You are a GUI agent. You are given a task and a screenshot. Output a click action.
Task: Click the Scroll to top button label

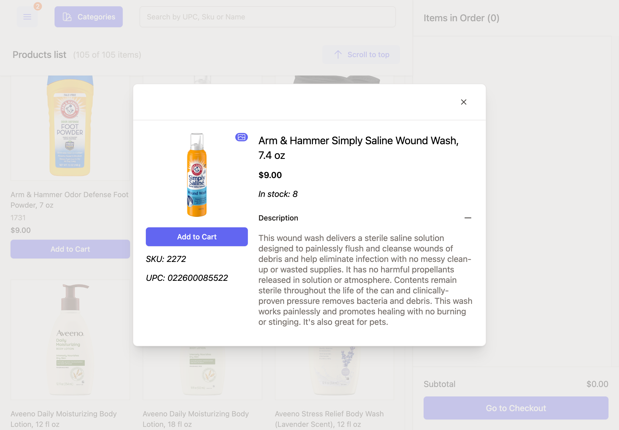pyautogui.click(x=368, y=55)
